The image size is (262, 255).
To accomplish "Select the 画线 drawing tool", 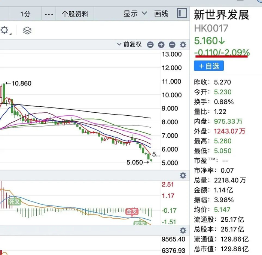I will pyautogui.click(x=161, y=13).
